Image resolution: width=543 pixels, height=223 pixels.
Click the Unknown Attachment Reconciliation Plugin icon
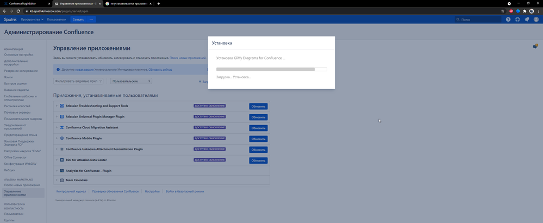click(x=62, y=149)
